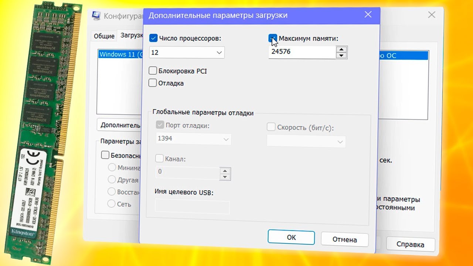
Task: Toggle the Число процессоров checkbox
Action: click(153, 38)
